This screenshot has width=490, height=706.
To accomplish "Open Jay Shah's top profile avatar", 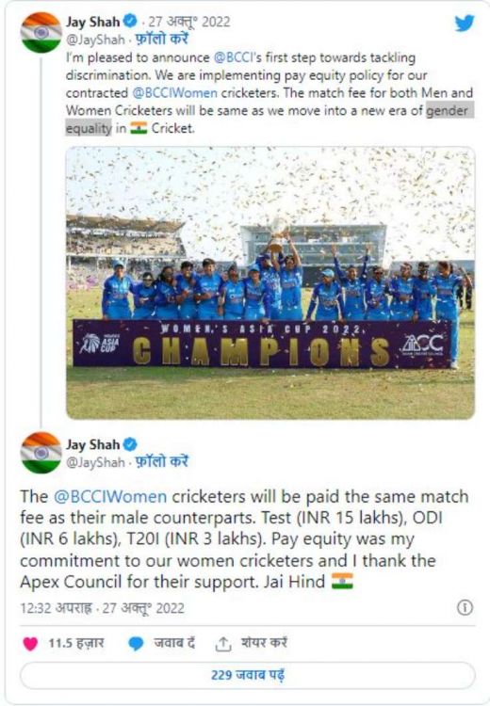I will click(x=41, y=32).
